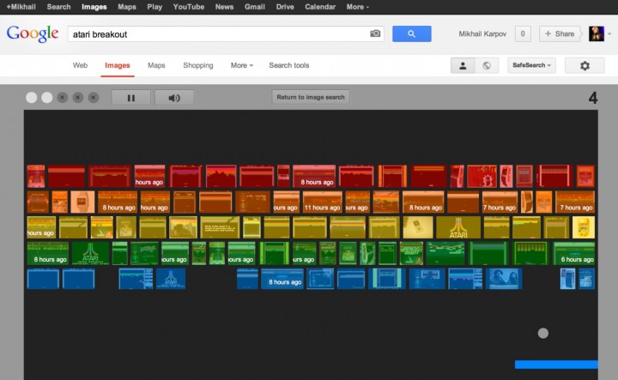Viewport: 618px width, 380px height.
Task: Click the Mikhail Karpov account name
Action: 482,33
